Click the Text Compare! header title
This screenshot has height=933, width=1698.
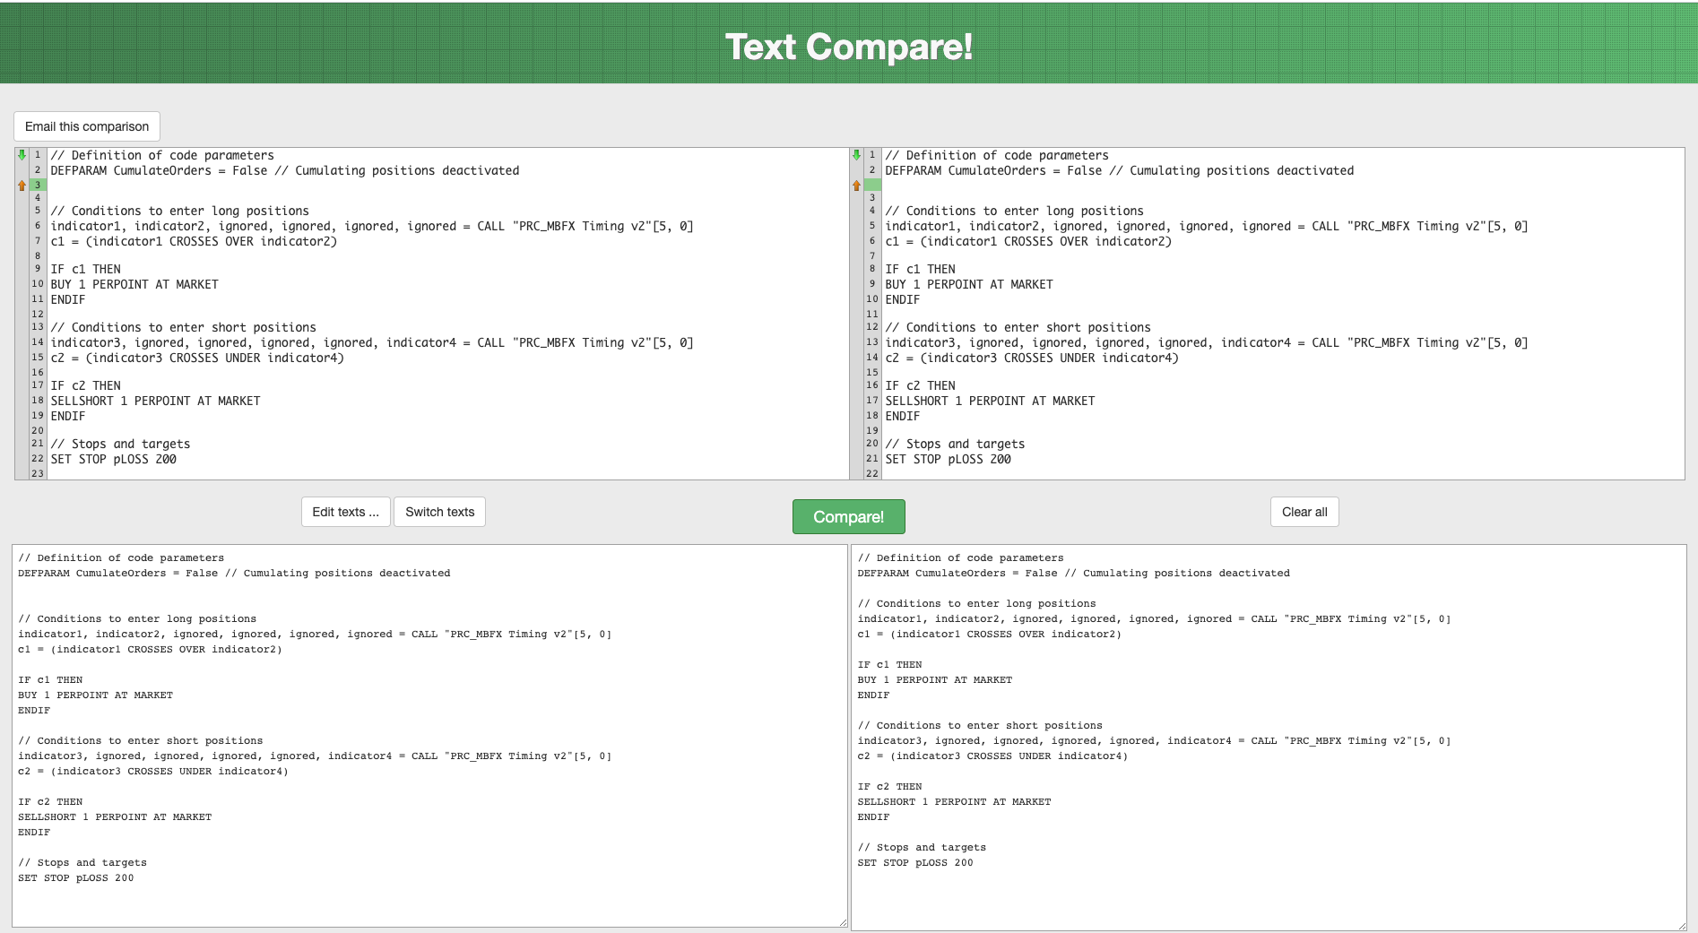[x=848, y=47]
